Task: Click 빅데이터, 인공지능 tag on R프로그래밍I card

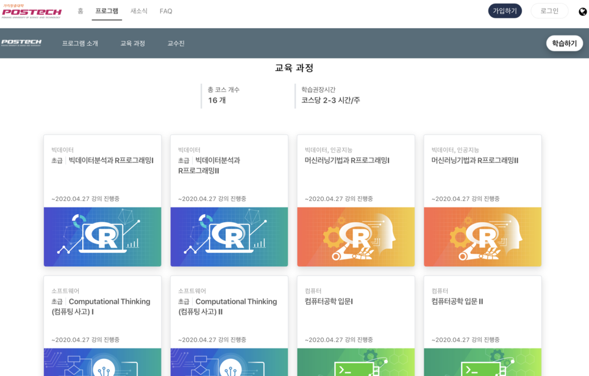Action: click(x=329, y=150)
